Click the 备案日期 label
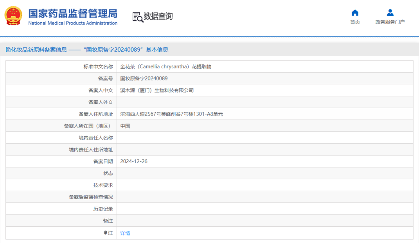The height and width of the screenshot is (243, 419). 103,161
